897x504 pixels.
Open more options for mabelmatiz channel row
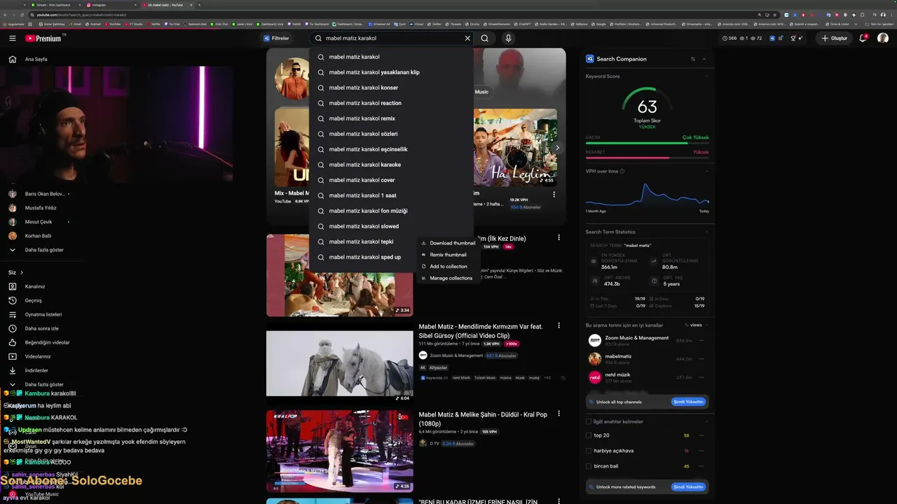(x=701, y=359)
